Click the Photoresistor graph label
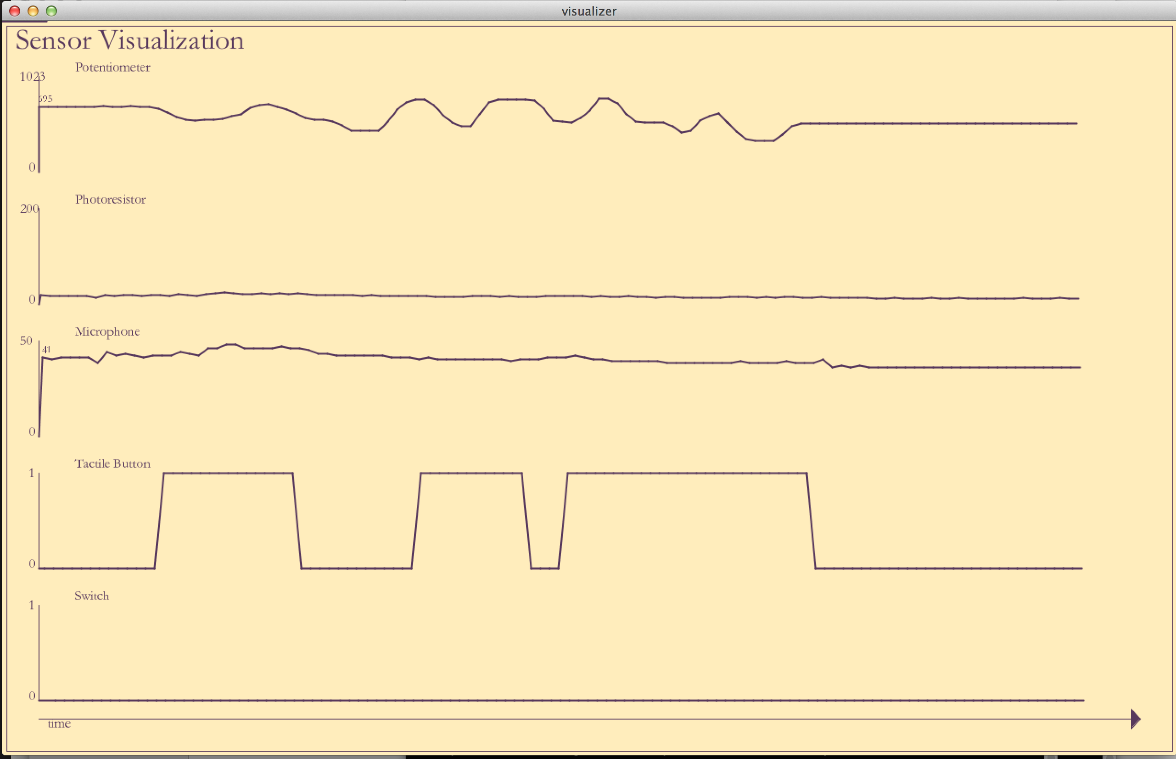This screenshot has width=1176, height=759. click(x=111, y=200)
